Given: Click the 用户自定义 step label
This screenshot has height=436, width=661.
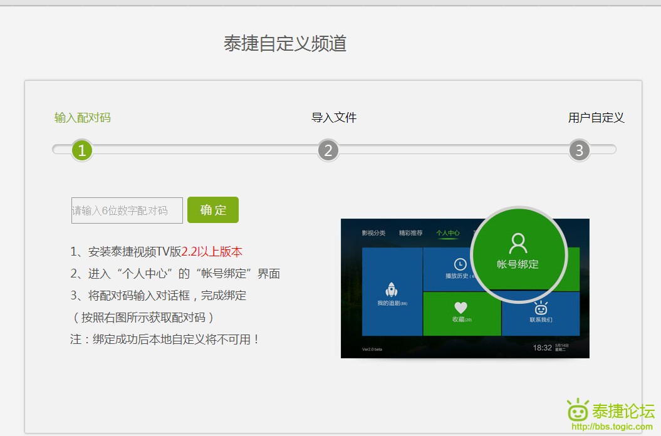Looking at the screenshot, I should pos(596,118).
